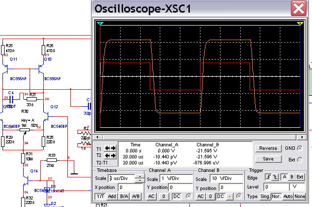Grab the yellow T2 cursor marker
312x207 pixels.
coord(300,24)
